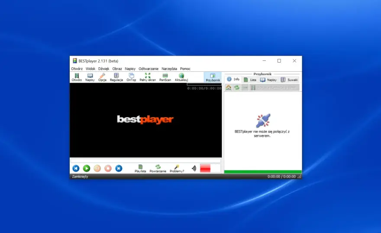Toggle the Przybornik side panel button
Image resolution: width=381 pixels, height=233 pixels.
click(x=213, y=78)
